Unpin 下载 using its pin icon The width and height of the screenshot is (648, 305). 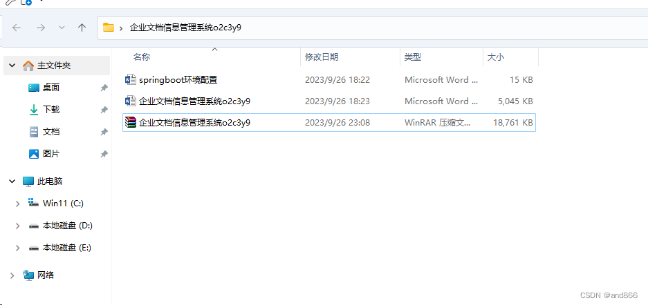[x=104, y=110]
